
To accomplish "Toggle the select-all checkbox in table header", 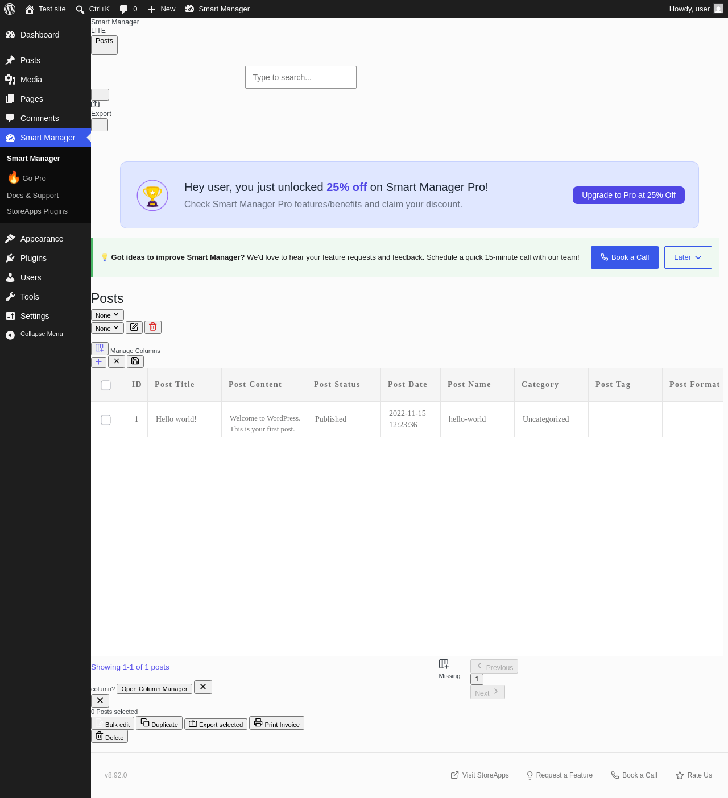I will 106,385.
